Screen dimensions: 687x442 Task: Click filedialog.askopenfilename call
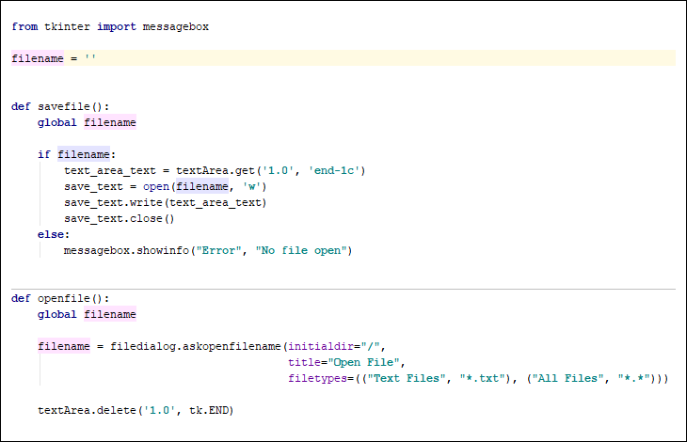[196, 346]
